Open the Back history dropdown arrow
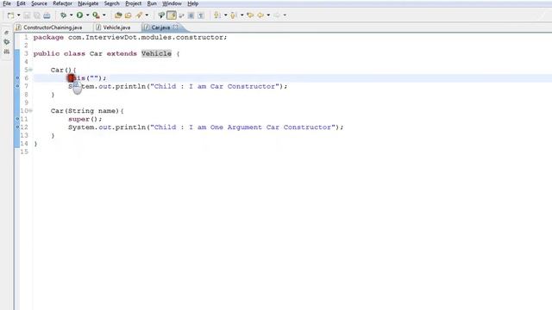Viewport: 552px width, 310px height. (x=268, y=15)
